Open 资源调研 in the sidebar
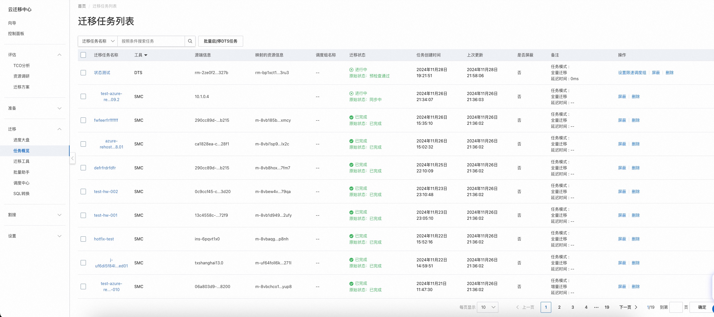 (x=21, y=76)
